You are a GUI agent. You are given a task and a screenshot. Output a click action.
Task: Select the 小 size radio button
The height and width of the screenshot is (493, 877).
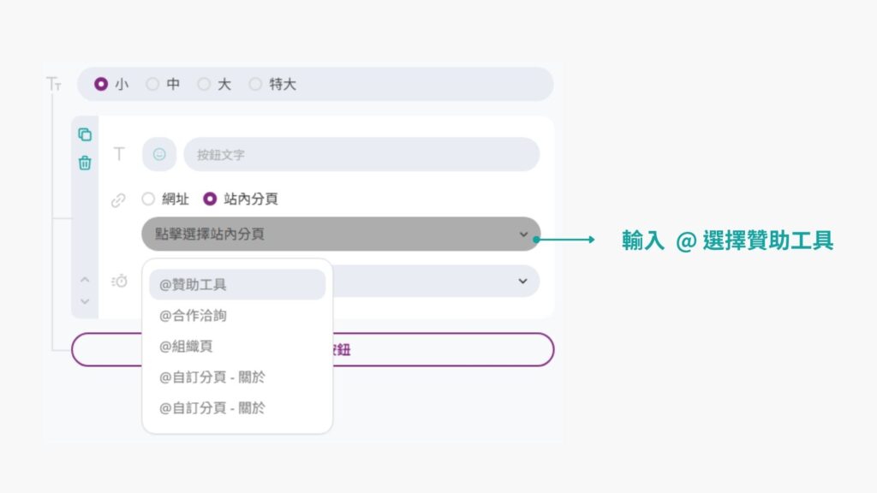tap(102, 85)
